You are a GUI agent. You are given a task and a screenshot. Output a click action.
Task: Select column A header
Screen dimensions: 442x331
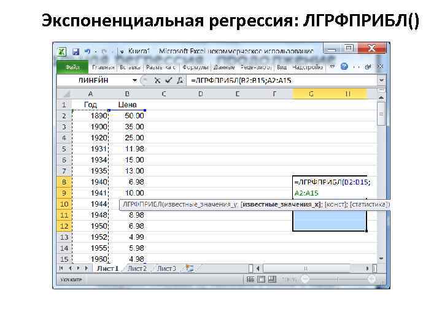coord(90,94)
